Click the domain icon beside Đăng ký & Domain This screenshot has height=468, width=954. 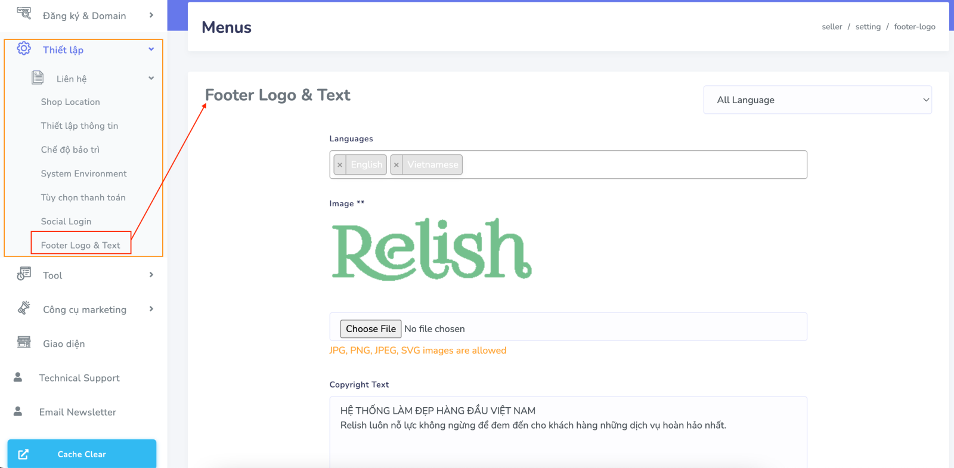(x=24, y=14)
